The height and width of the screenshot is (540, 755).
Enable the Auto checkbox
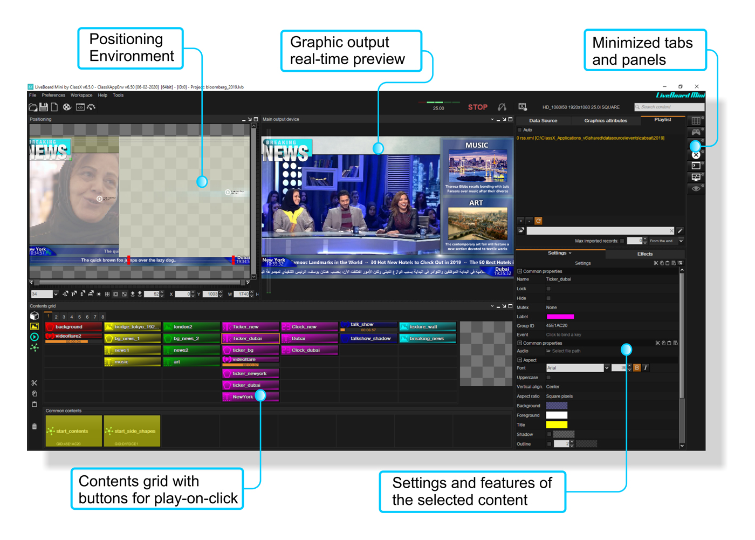coord(520,130)
